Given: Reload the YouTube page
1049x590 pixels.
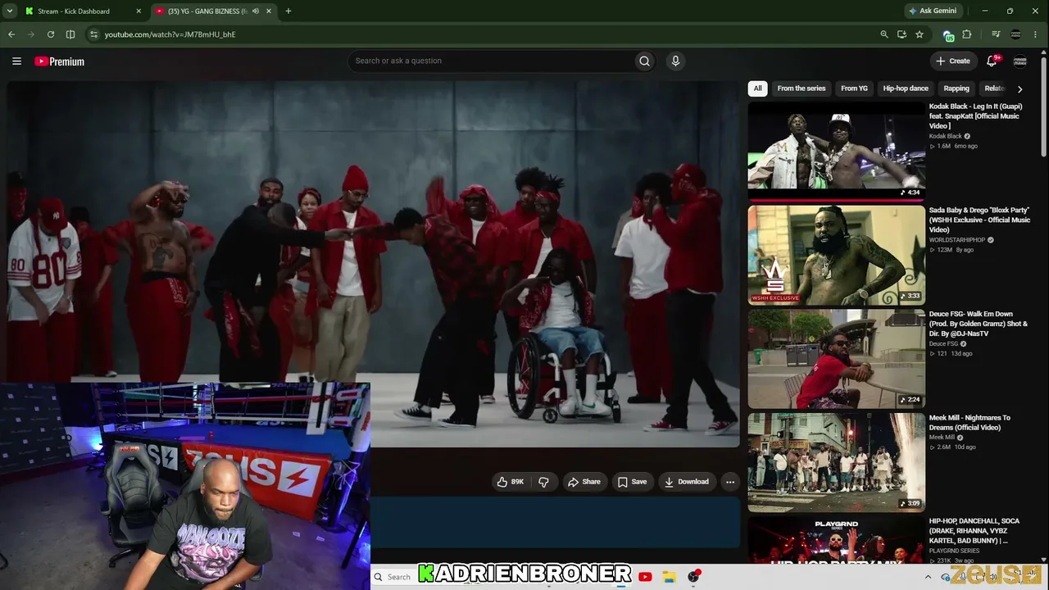Looking at the screenshot, I should [x=51, y=34].
